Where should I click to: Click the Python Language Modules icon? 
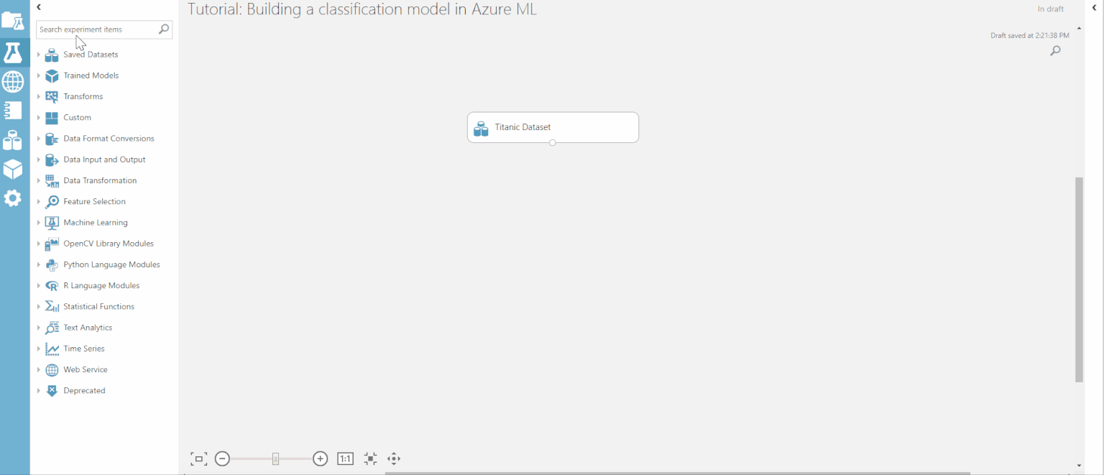click(52, 264)
